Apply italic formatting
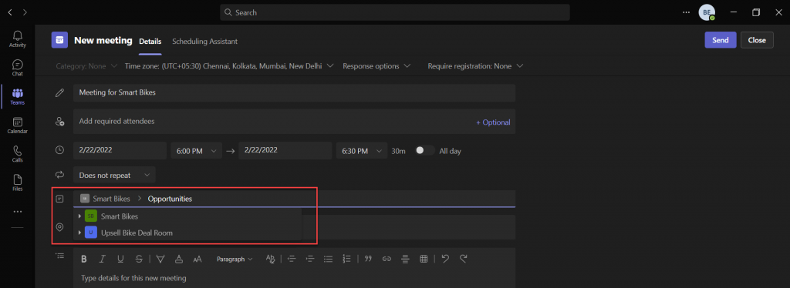The image size is (790, 288). [103, 259]
